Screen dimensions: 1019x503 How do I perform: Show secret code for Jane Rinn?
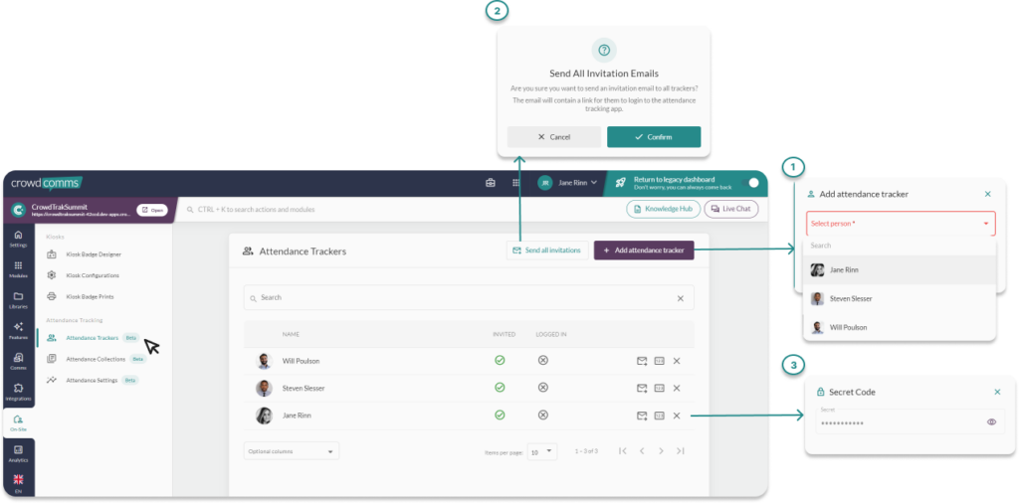pyautogui.click(x=659, y=416)
